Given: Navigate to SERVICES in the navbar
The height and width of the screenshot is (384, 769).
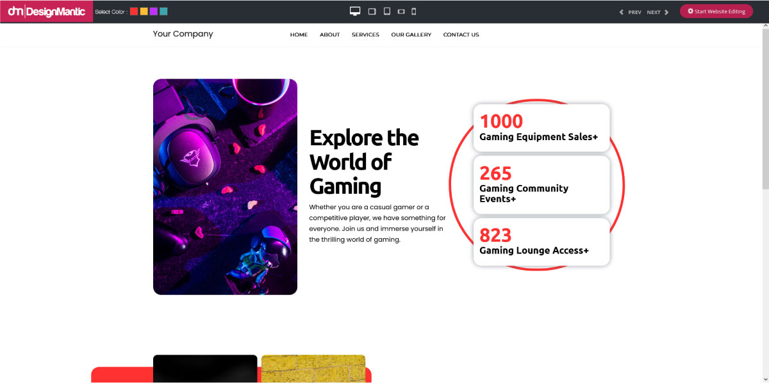Looking at the screenshot, I should 365,35.
